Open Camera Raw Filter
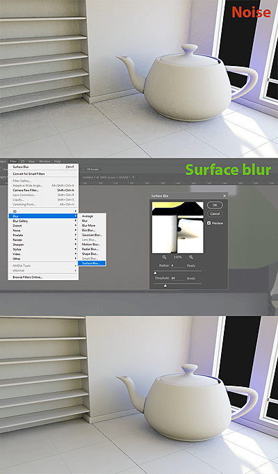Image resolution: width=278 pixels, height=474 pixels. pos(43,190)
